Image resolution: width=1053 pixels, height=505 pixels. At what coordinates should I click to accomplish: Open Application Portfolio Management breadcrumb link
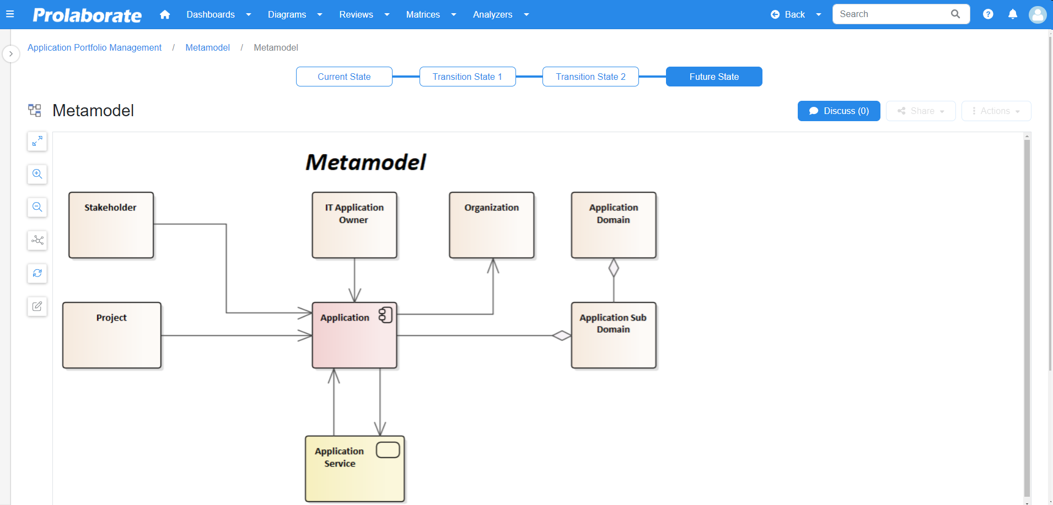[94, 48]
